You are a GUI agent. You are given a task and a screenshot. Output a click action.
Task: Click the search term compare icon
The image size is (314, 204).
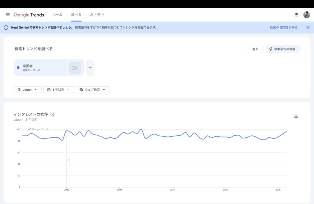pos(75,68)
